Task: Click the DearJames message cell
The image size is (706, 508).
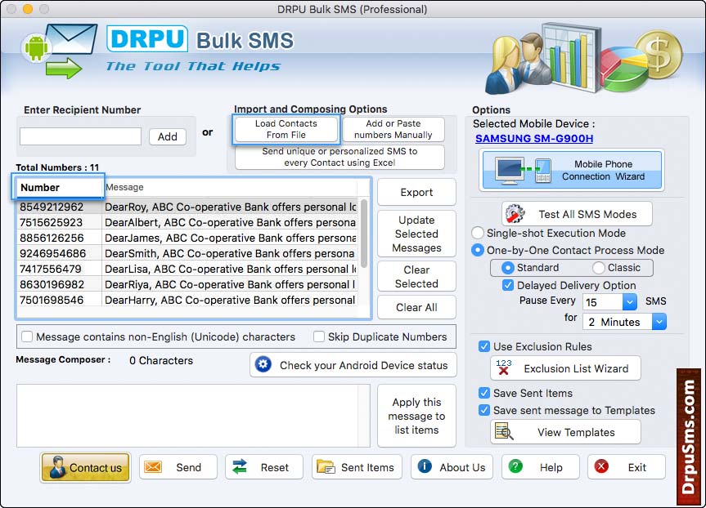Action: point(230,238)
